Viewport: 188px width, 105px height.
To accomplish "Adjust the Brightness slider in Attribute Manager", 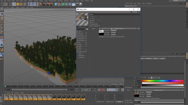I will [x=162, y=87].
